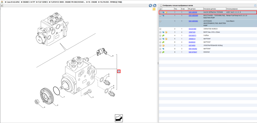Click blue arrow icon for part 5801484262
The height and width of the screenshot is (123, 257).
coord(163,49)
